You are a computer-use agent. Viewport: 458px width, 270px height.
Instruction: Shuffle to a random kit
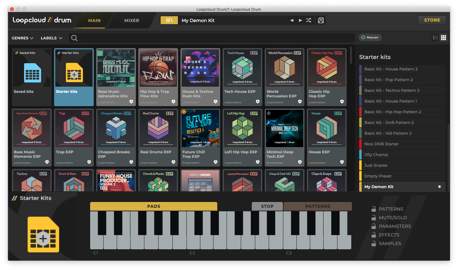[309, 20]
